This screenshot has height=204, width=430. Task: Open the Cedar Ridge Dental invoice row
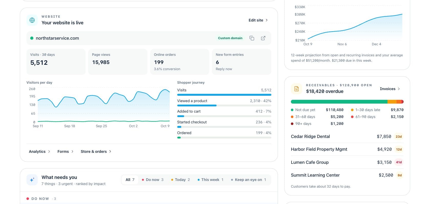(347, 136)
